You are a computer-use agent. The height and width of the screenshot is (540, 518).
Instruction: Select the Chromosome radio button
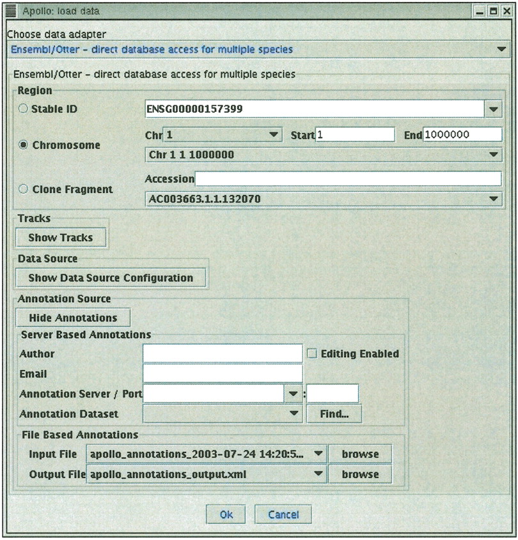coord(24,145)
